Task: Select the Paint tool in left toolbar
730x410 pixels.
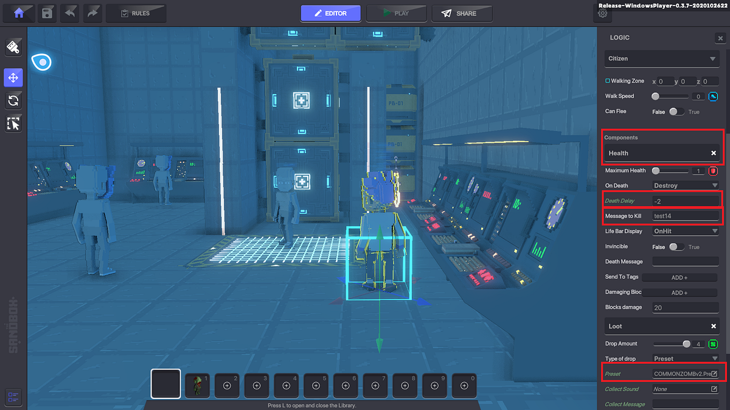Action: coord(13,47)
